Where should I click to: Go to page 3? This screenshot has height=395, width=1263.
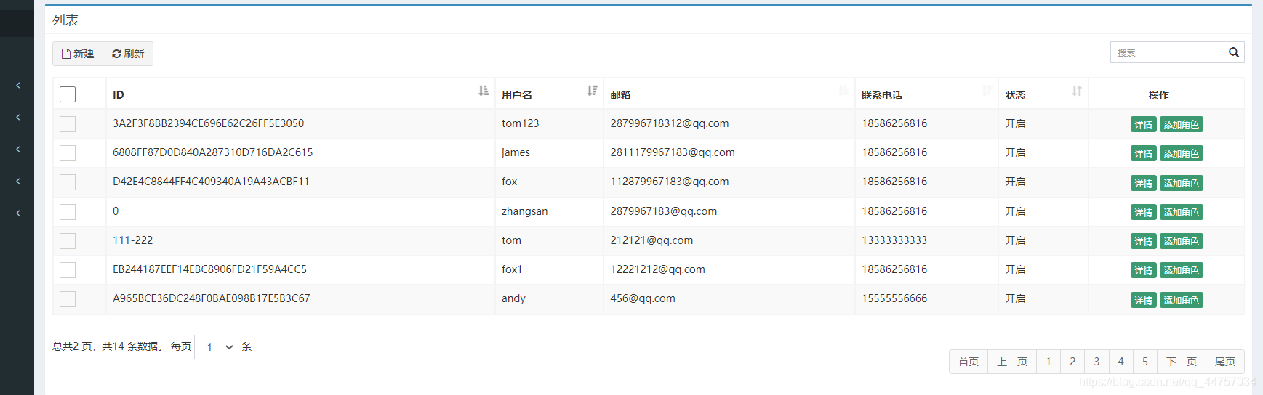click(x=1096, y=362)
